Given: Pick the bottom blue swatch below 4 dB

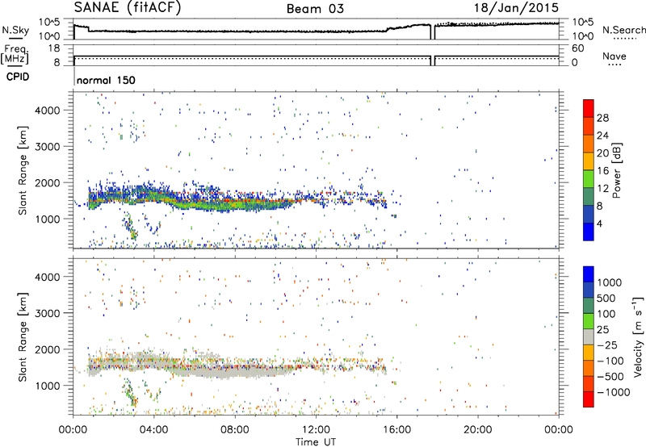Looking at the screenshot, I should [589, 232].
